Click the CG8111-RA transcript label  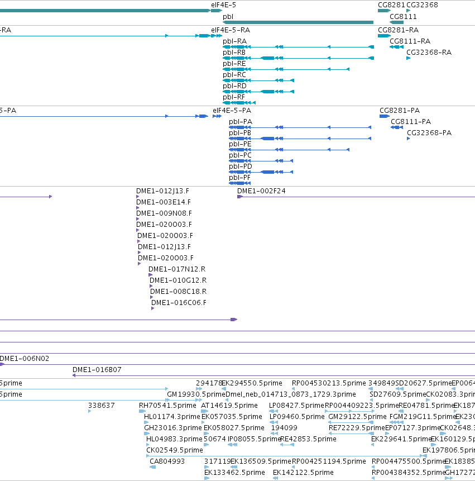(x=410, y=41)
